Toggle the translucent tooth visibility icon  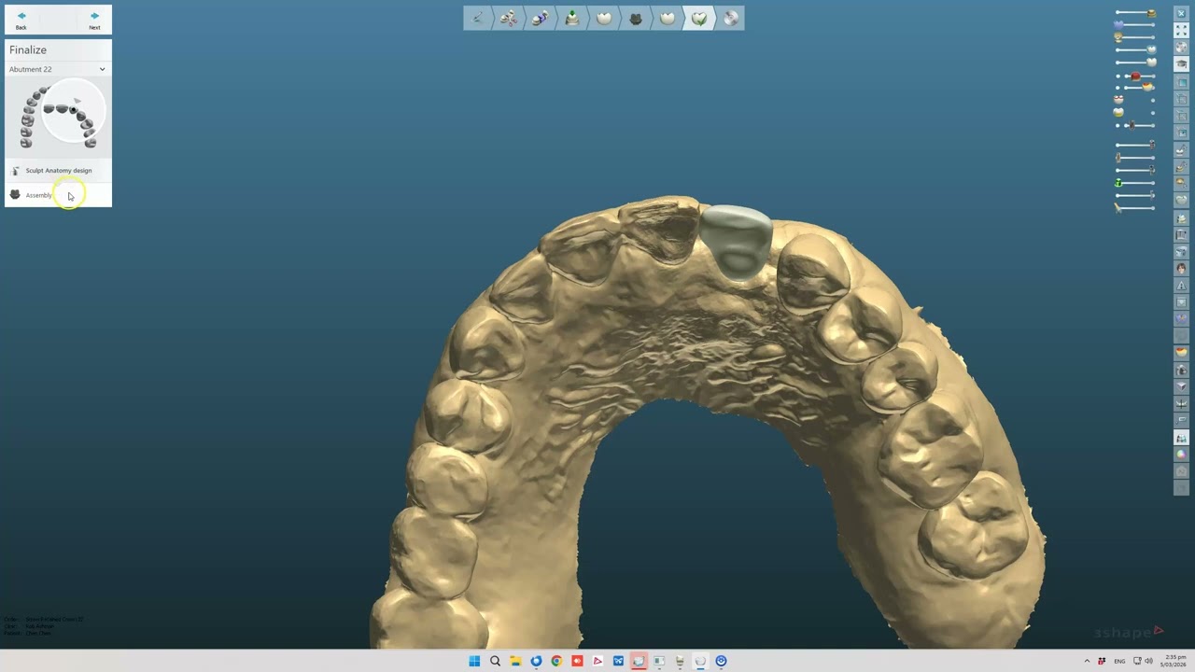(1151, 49)
